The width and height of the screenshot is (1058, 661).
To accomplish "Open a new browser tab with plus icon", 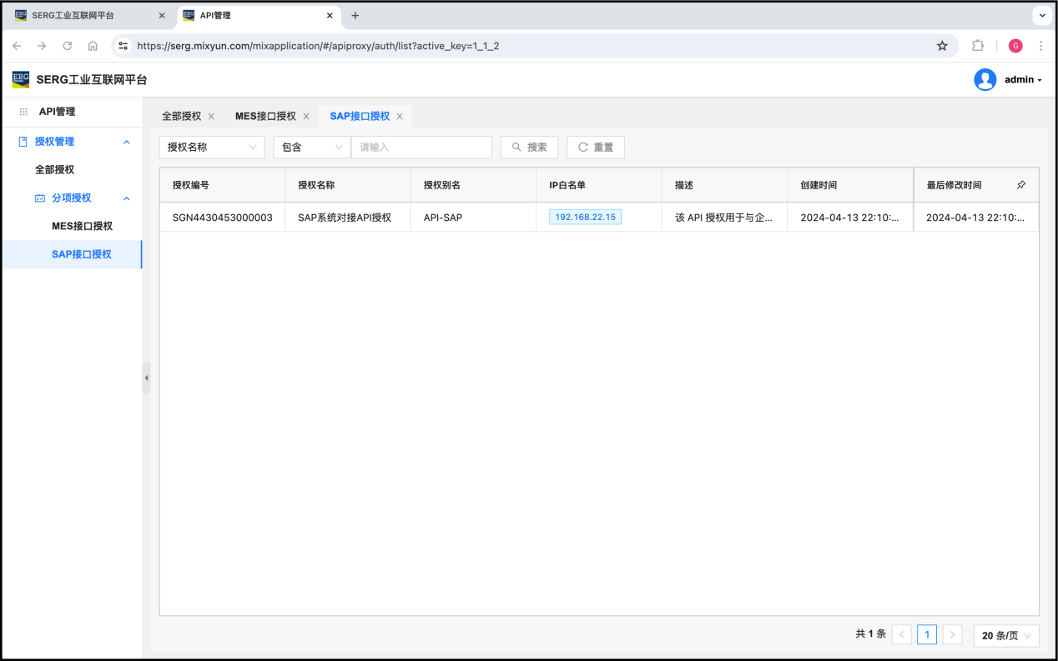I will 355,16.
